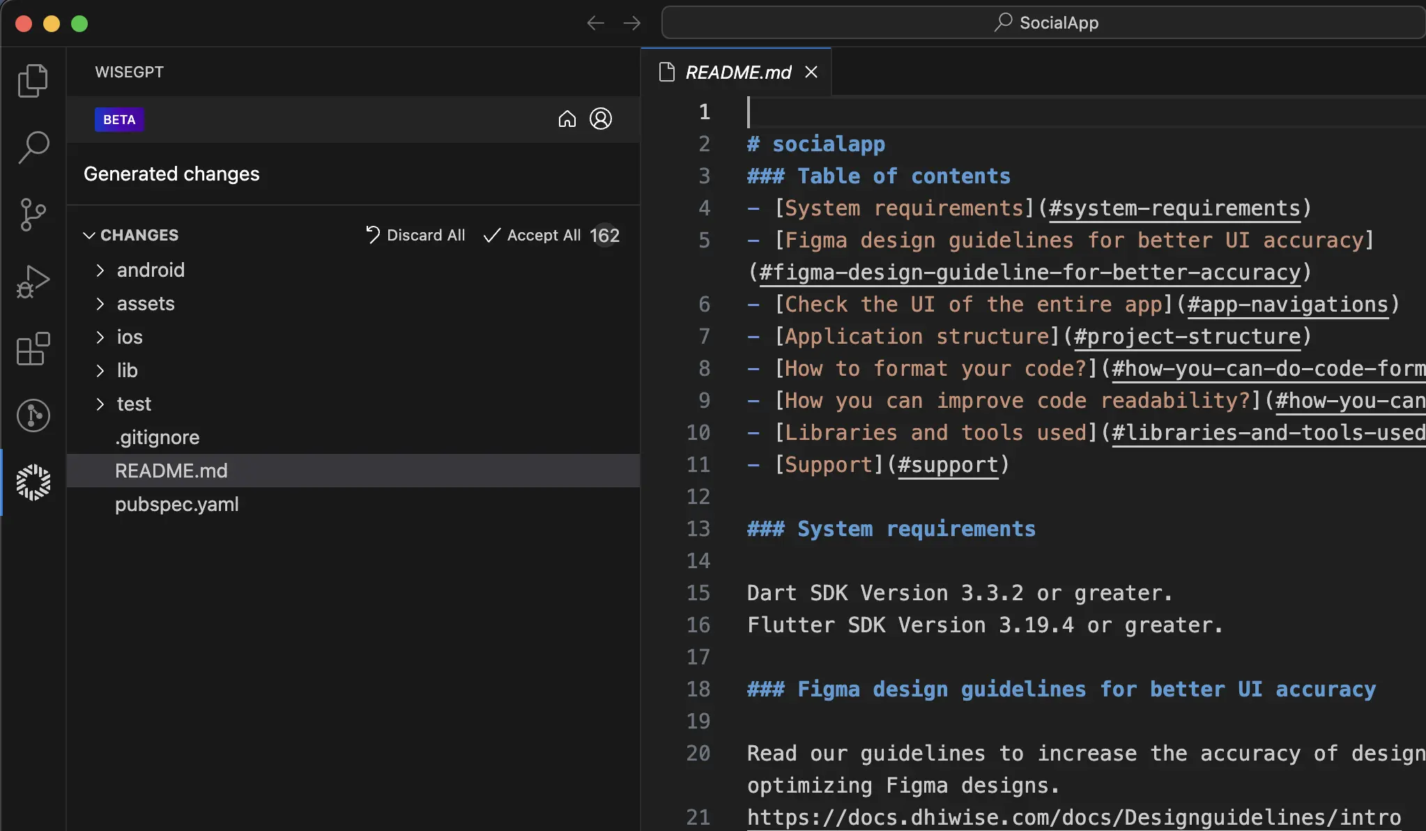This screenshot has height=831, width=1426.
Task: Expand the lib folder in changes
Action: coord(100,370)
